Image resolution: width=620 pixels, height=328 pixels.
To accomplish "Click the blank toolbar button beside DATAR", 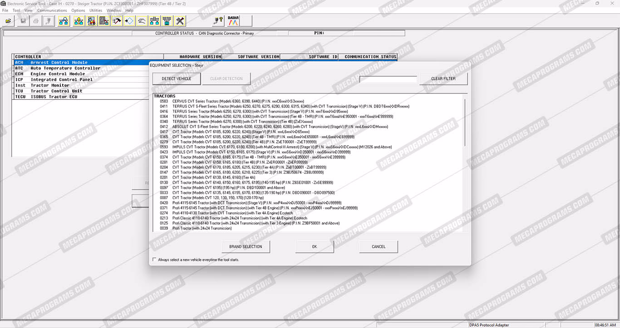I will [246, 21].
